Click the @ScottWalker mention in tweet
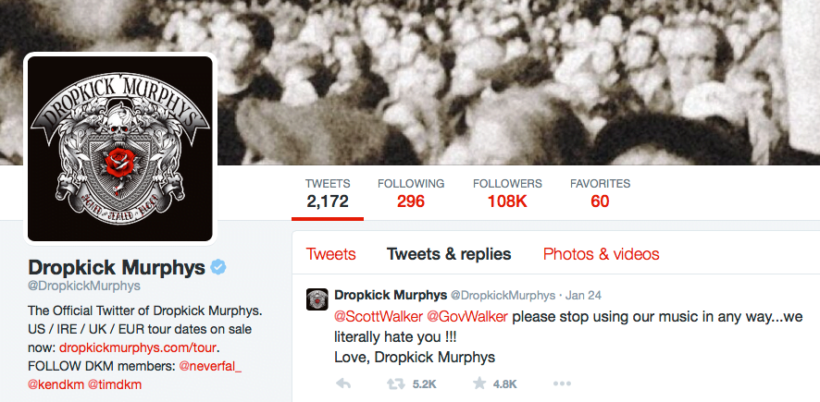 pos(379,317)
